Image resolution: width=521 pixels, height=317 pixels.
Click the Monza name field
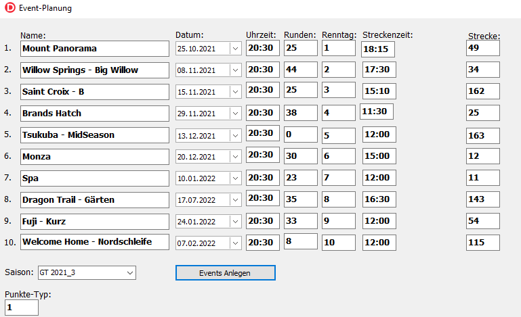(x=94, y=157)
